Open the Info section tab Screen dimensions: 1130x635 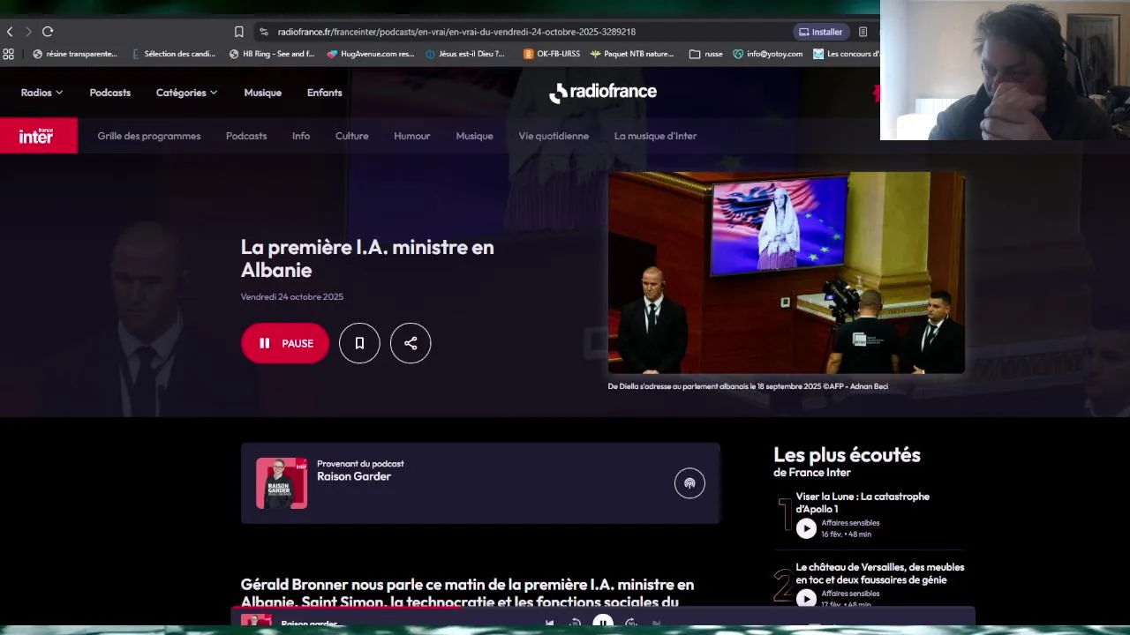[301, 136]
